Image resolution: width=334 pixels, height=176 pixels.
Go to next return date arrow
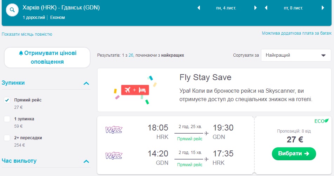pyautogui.click(x=322, y=8)
